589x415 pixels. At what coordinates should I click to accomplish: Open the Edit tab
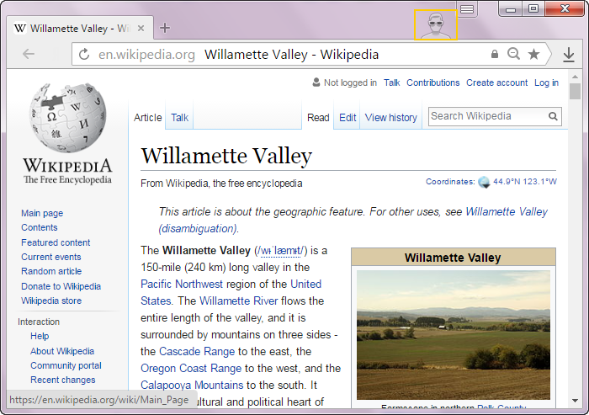pyautogui.click(x=348, y=118)
